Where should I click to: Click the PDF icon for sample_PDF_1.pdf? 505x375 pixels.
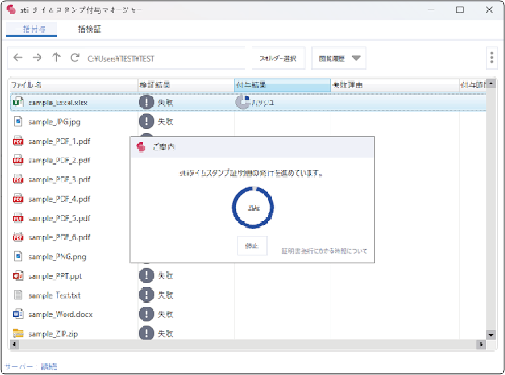[18, 141]
